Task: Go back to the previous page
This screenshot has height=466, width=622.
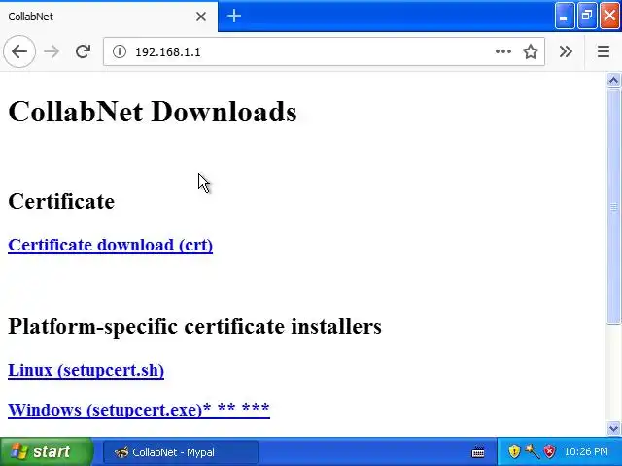Action: (x=19, y=51)
